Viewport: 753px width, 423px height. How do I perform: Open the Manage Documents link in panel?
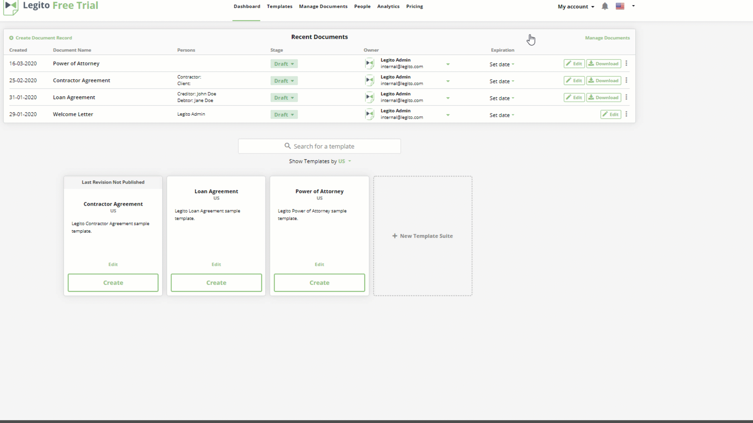click(x=607, y=38)
